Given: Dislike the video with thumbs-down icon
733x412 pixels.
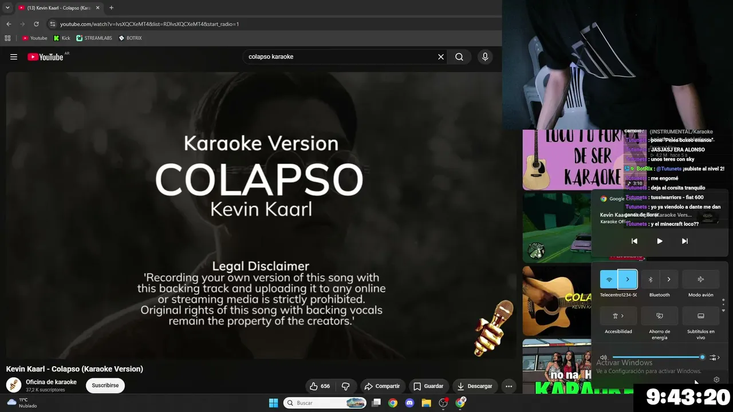Looking at the screenshot, I should [345, 386].
